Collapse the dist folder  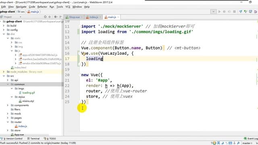pyautogui.click(x=4, y=34)
